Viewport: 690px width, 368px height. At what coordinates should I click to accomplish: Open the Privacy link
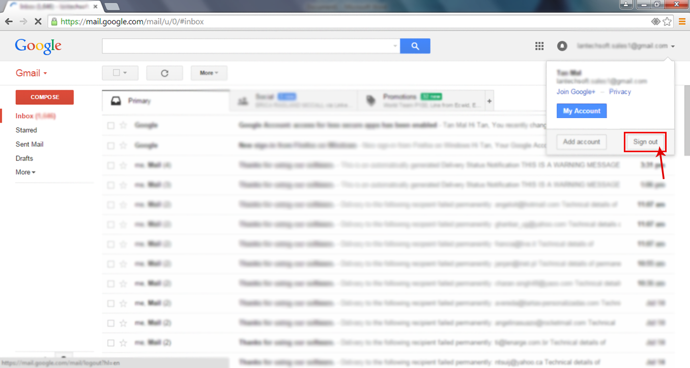(620, 92)
